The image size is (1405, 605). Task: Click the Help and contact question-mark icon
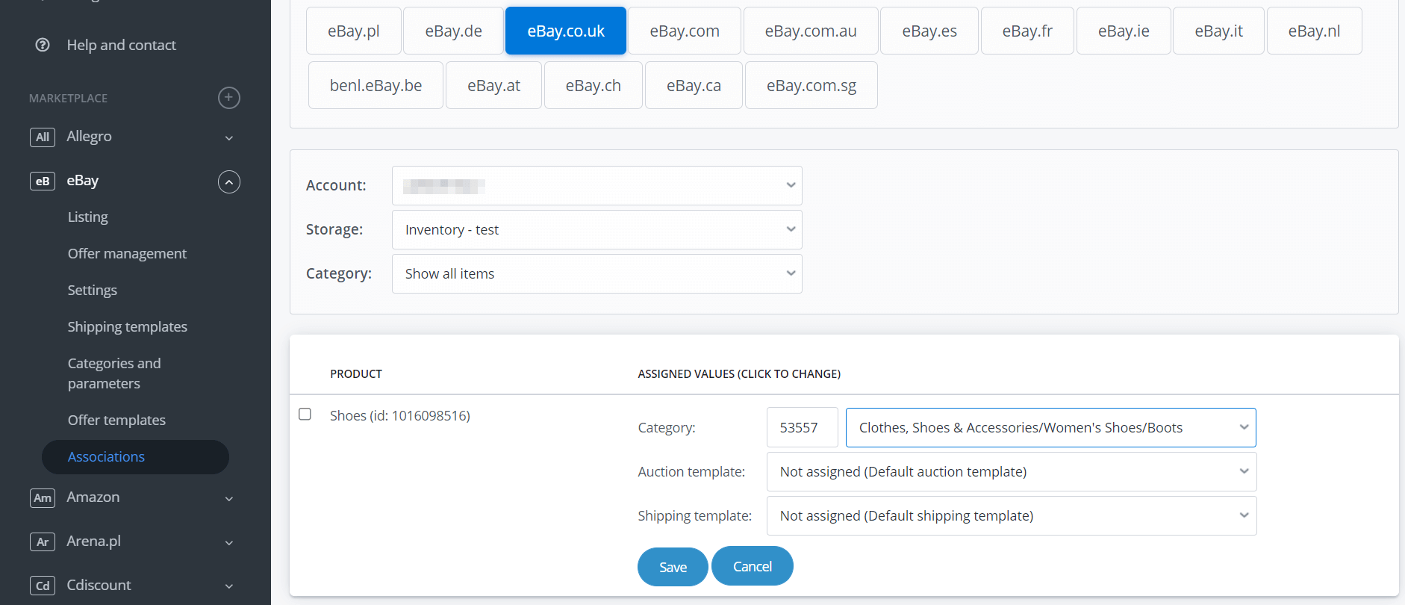(x=43, y=45)
